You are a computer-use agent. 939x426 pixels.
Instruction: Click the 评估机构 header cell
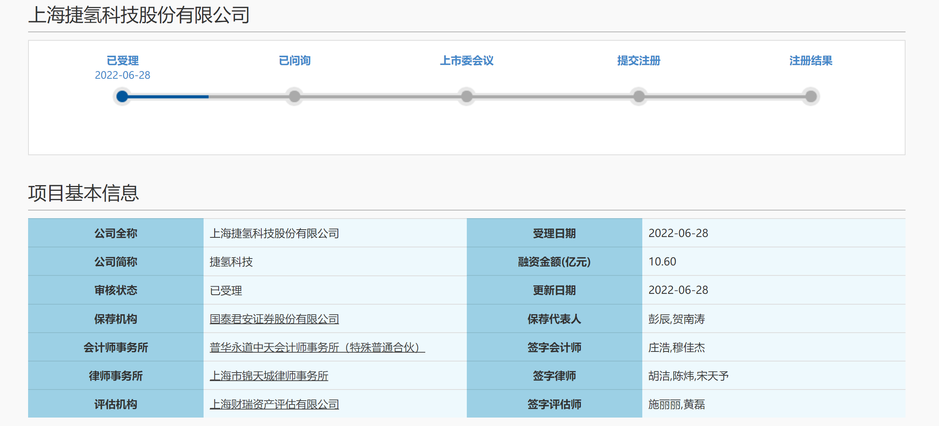(x=116, y=404)
